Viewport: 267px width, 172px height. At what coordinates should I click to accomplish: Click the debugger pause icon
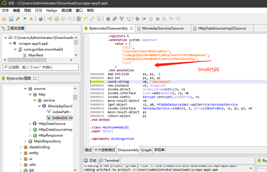click(151, 19)
